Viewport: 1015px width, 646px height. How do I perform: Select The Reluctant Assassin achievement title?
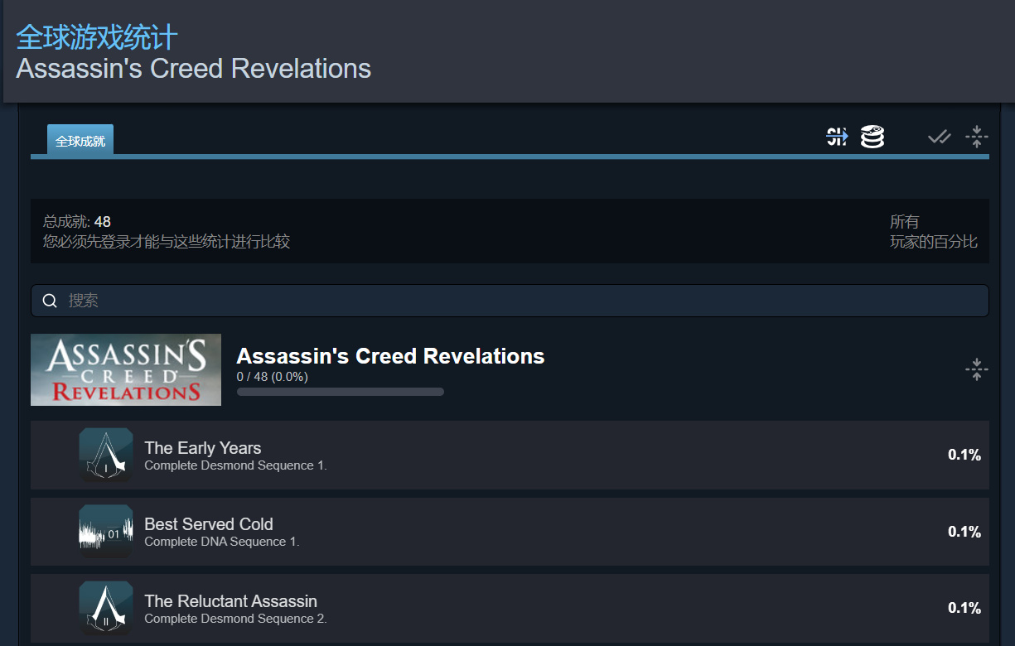coord(230,601)
